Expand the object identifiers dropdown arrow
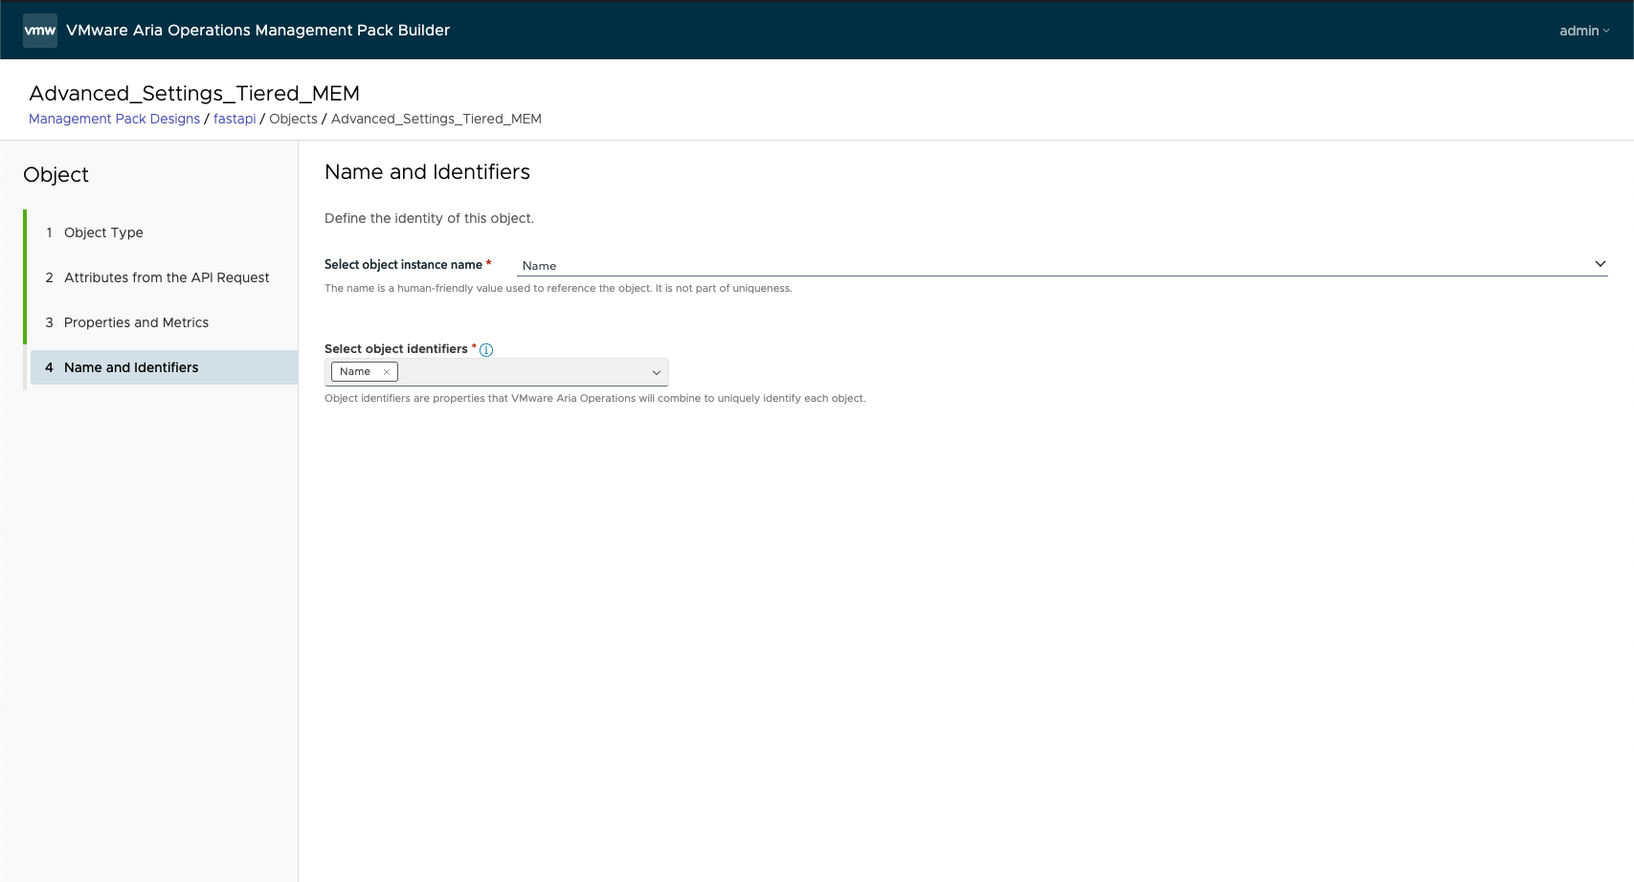This screenshot has width=1634, height=882. tap(657, 372)
